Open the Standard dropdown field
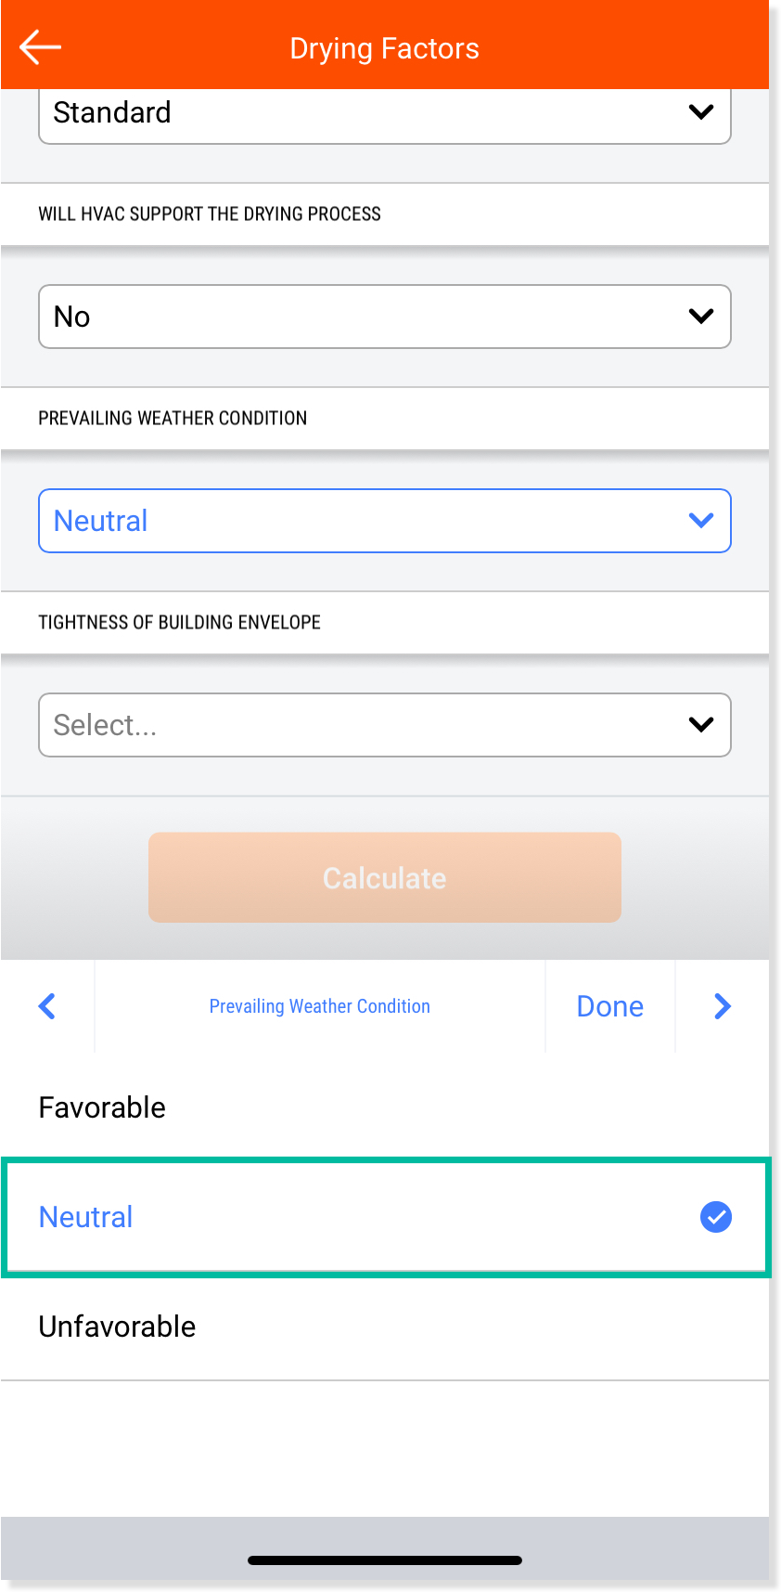 coord(385,114)
